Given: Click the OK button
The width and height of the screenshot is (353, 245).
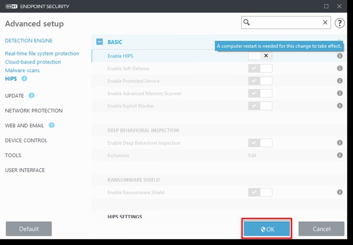Looking at the screenshot, I should pos(267,229).
